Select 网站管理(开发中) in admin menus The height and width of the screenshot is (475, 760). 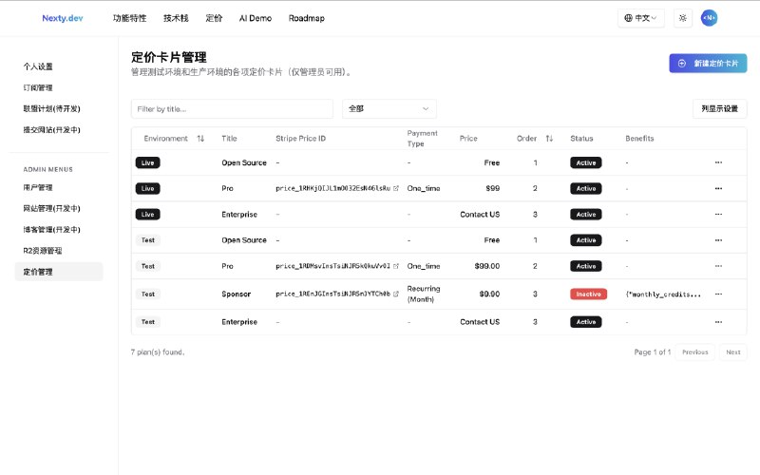[x=51, y=208]
